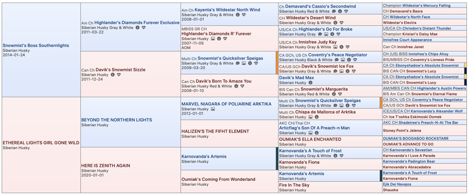Open Shauska link
This screenshot has height=195, width=469.
pyautogui.click(x=390, y=190)
